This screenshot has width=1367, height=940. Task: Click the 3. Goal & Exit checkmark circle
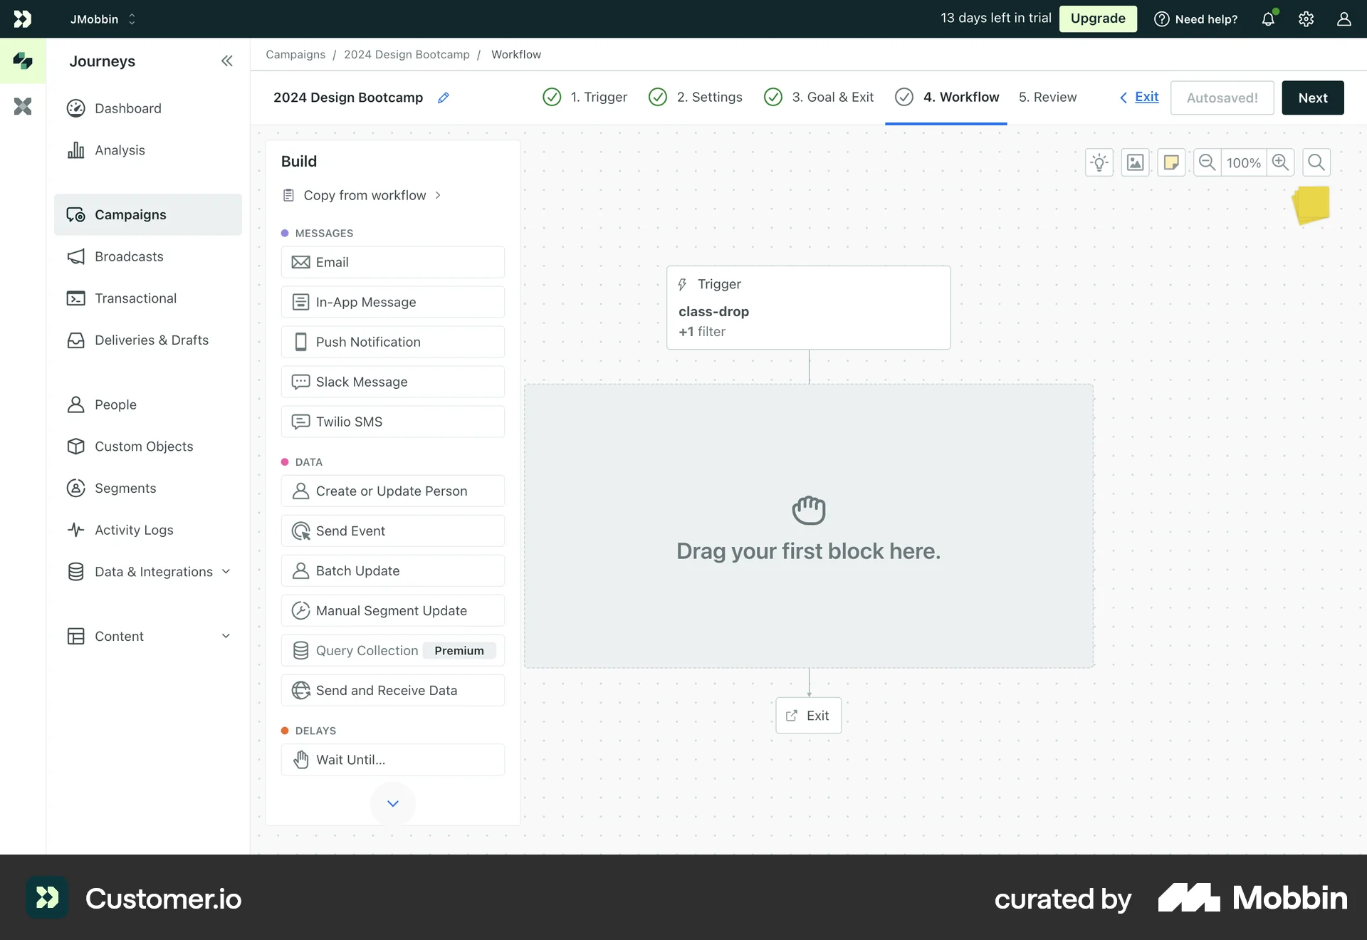coord(773,97)
